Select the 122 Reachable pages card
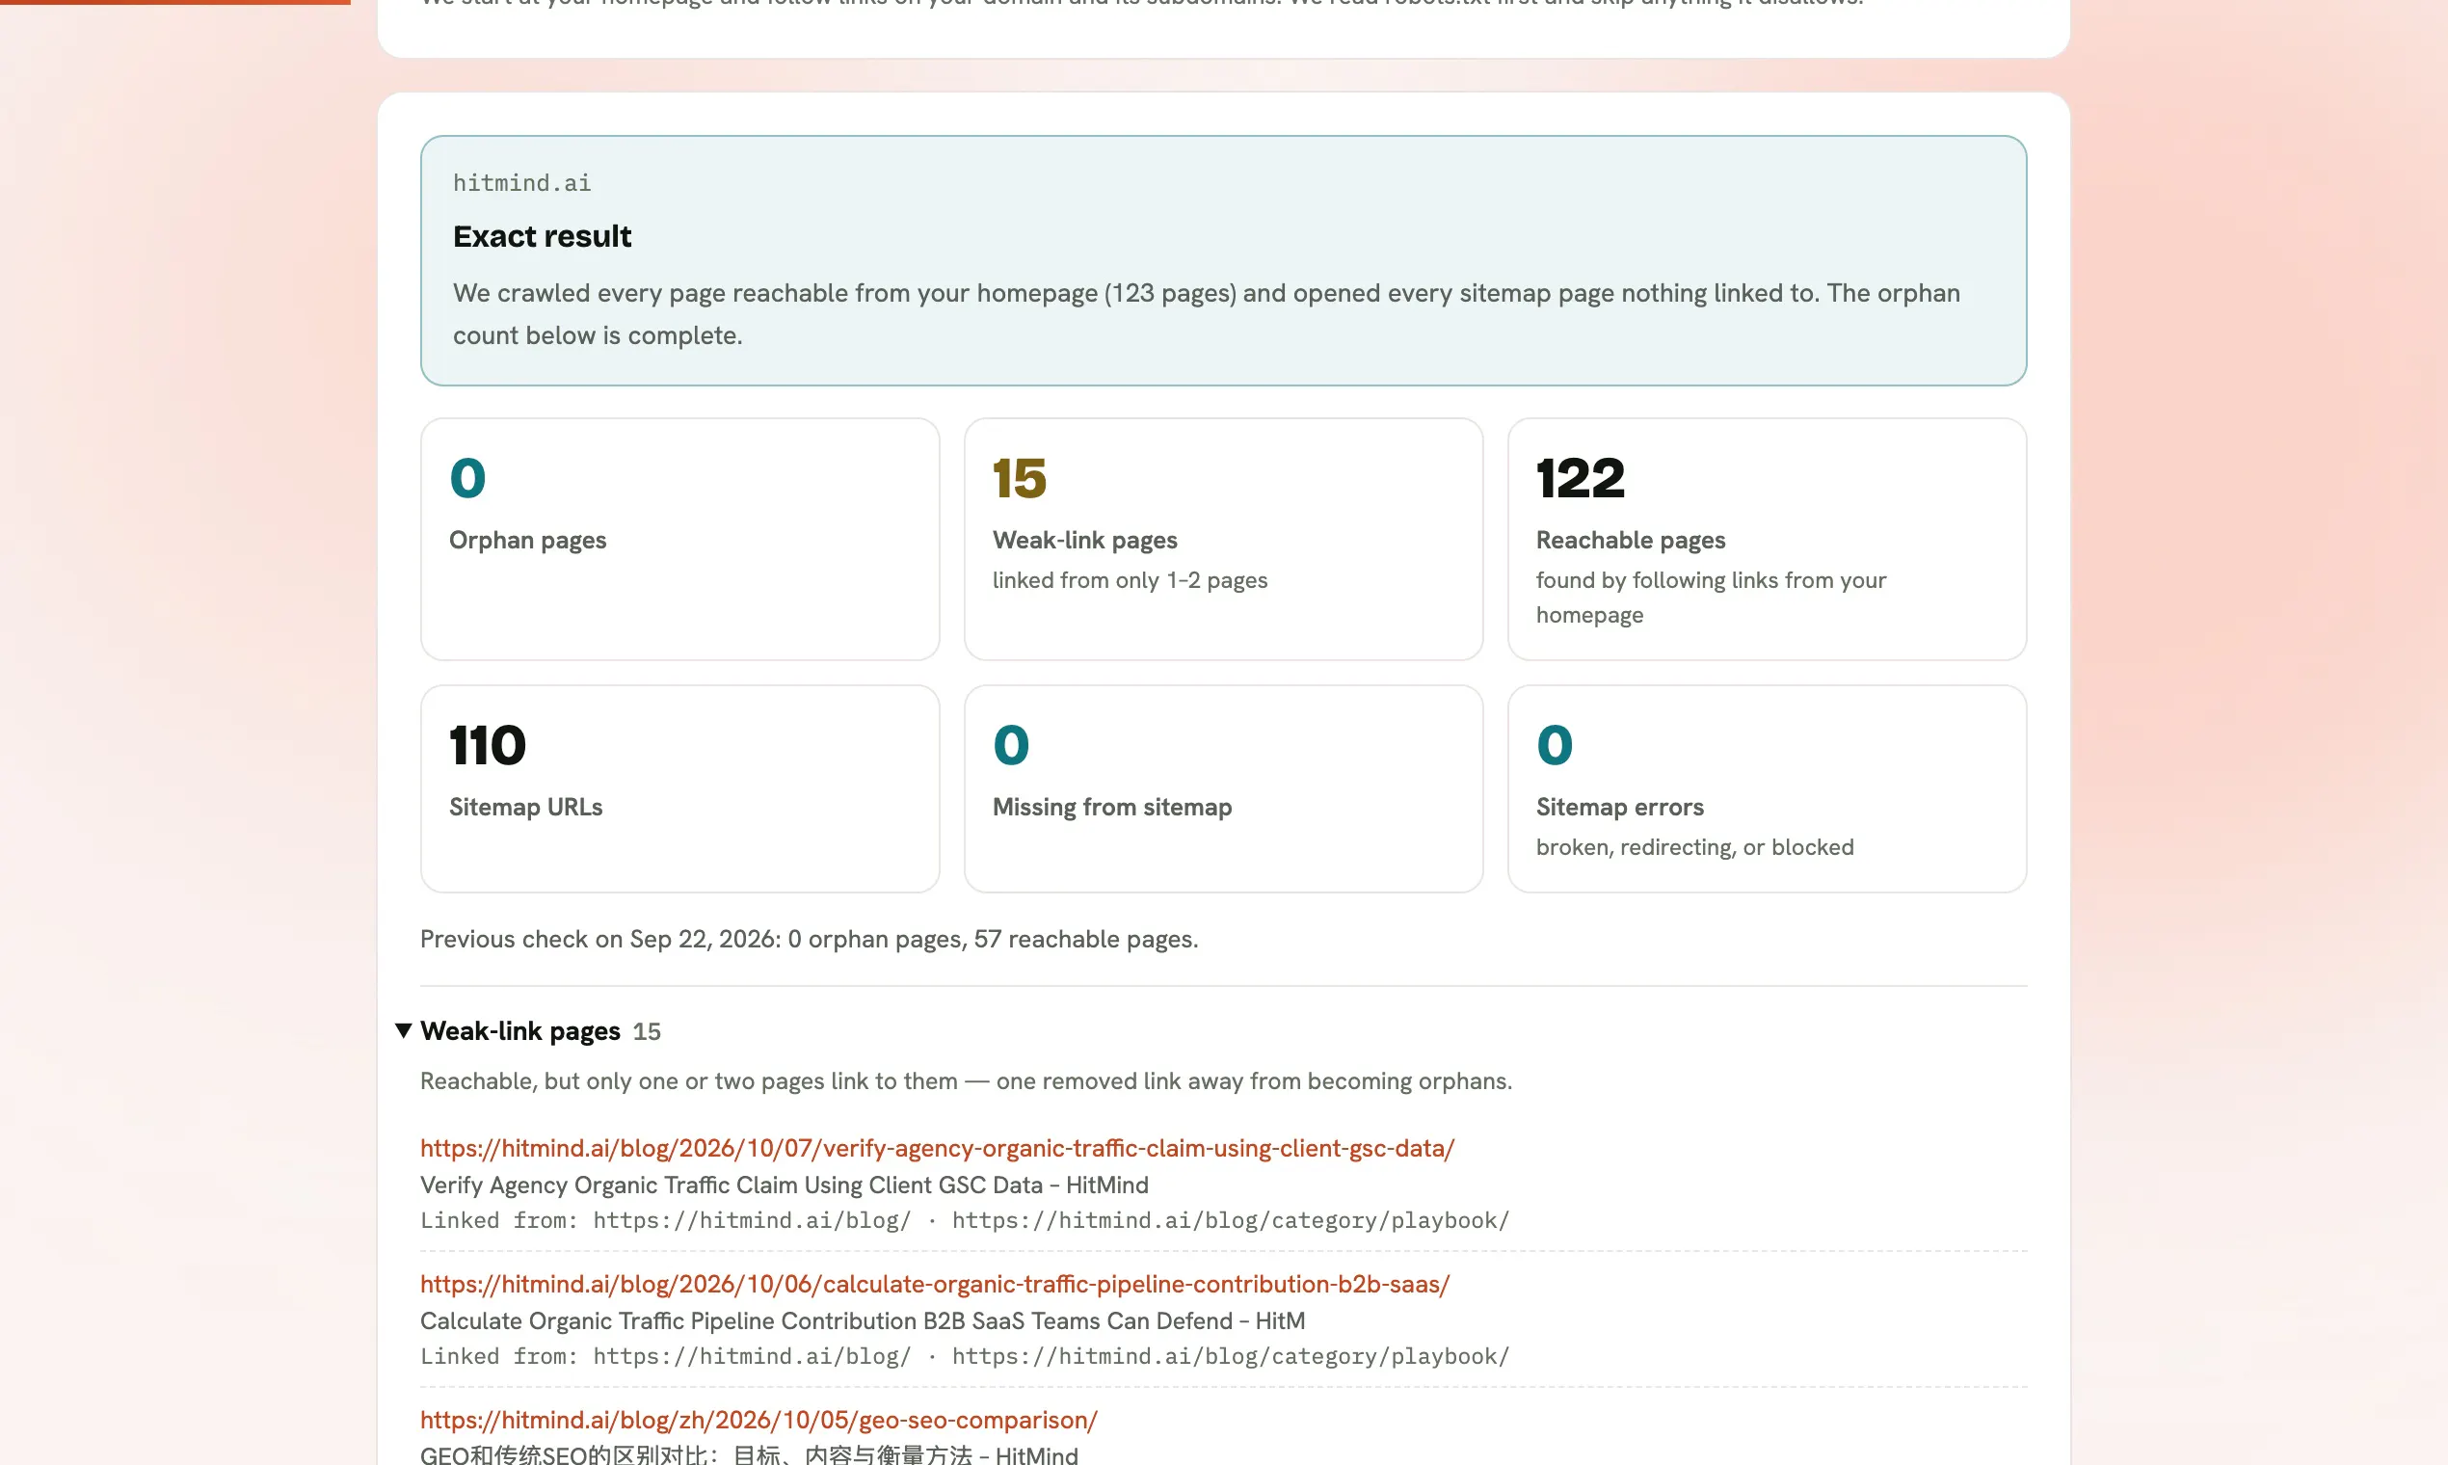This screenshot has width=2448, height=1465. coord(1767,539)
